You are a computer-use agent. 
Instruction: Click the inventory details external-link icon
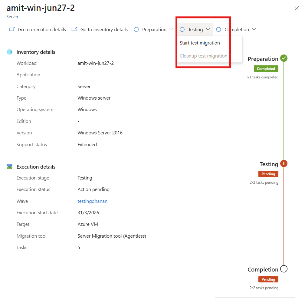coord(74,29)
